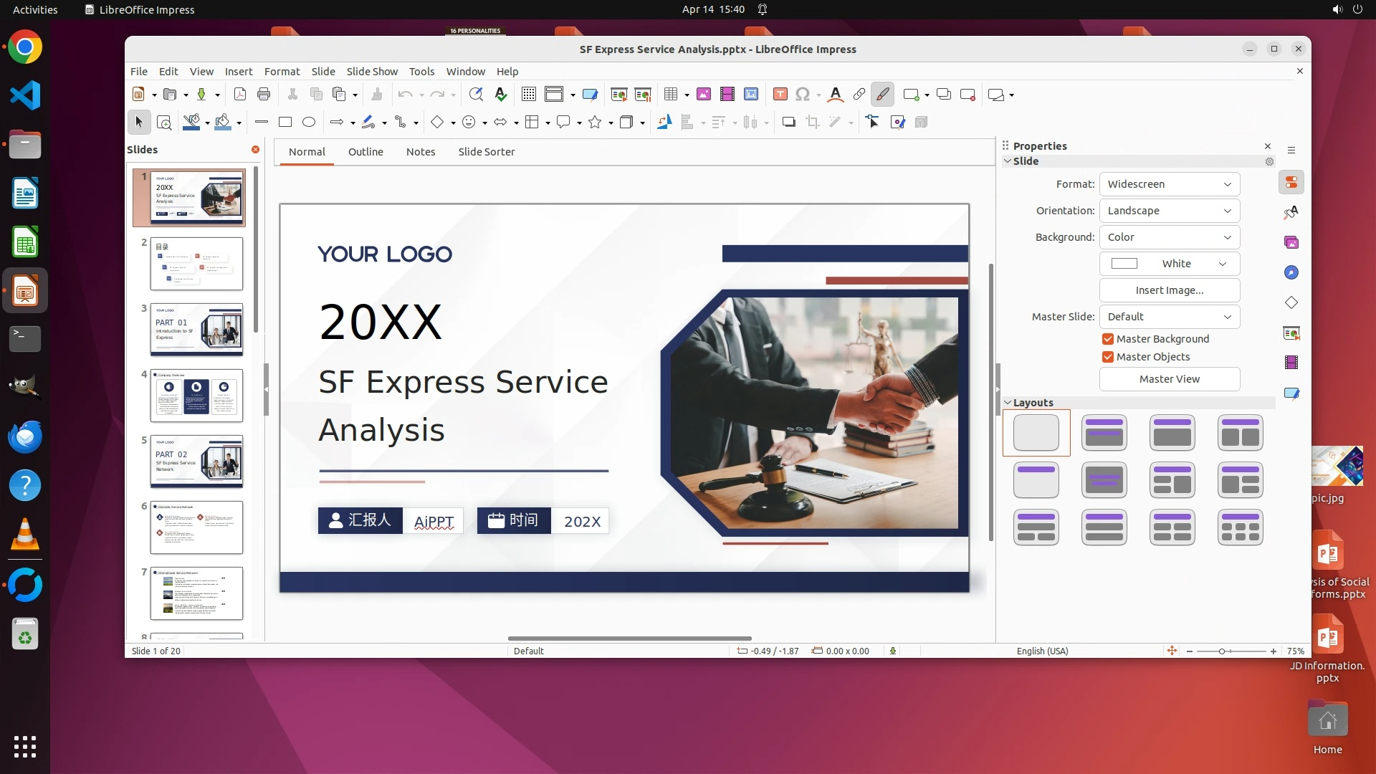Click the Insert Special Character icon
Viewport: 1376px width, 774px height.
[803, 95]
